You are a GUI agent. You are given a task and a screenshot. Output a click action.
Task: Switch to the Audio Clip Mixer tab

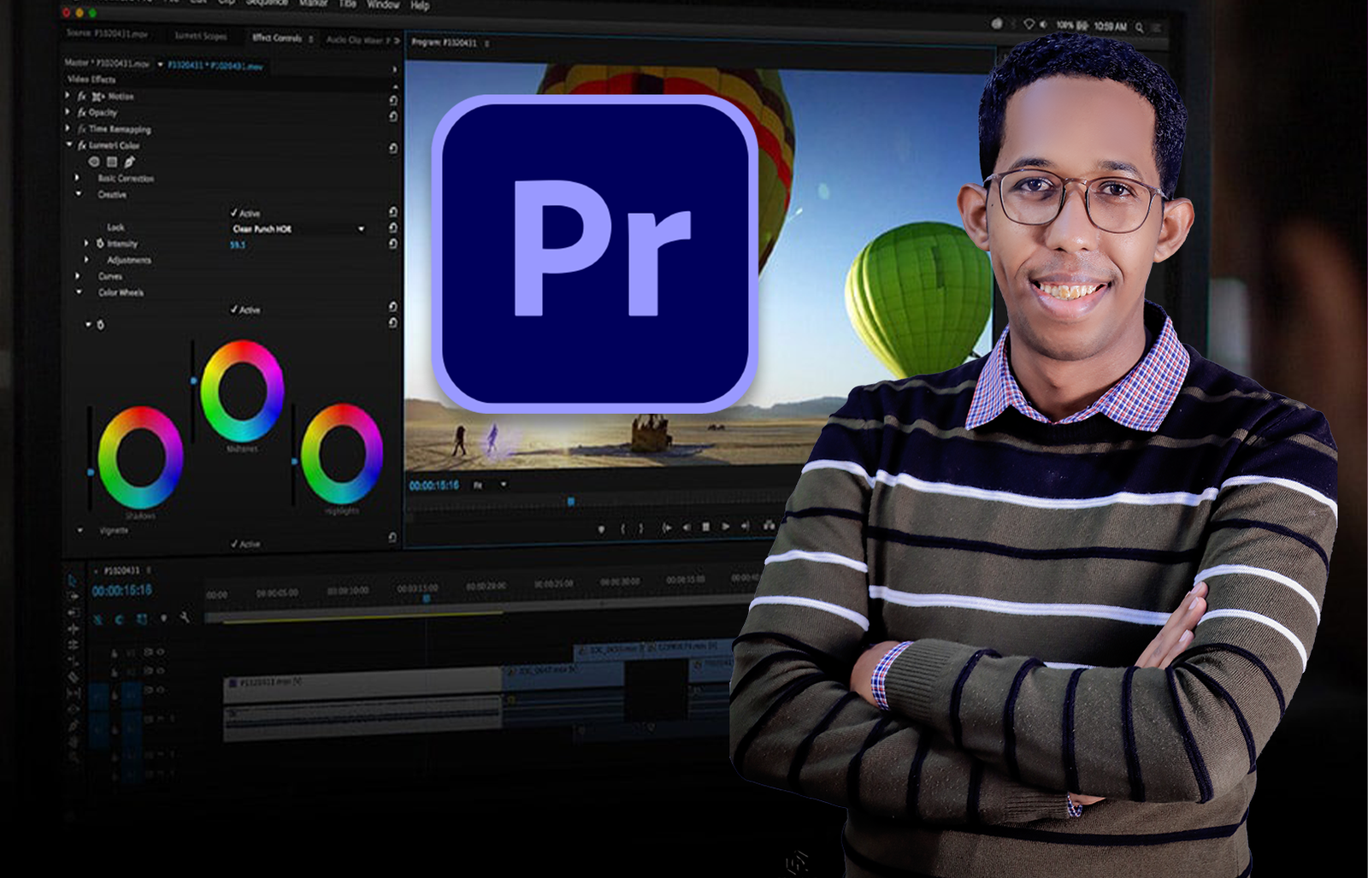[358, 39]
